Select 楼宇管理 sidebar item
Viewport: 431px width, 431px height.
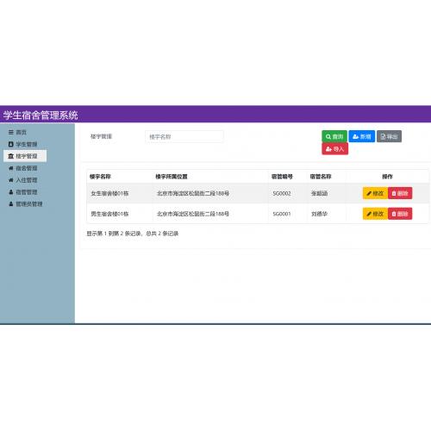click(x=25, y=156)
